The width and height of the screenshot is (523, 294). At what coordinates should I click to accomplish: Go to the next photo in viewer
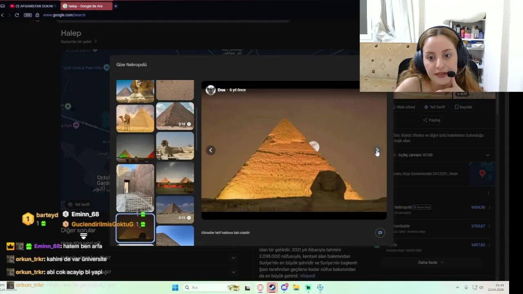pyautogui.click(x=377, y=150)
